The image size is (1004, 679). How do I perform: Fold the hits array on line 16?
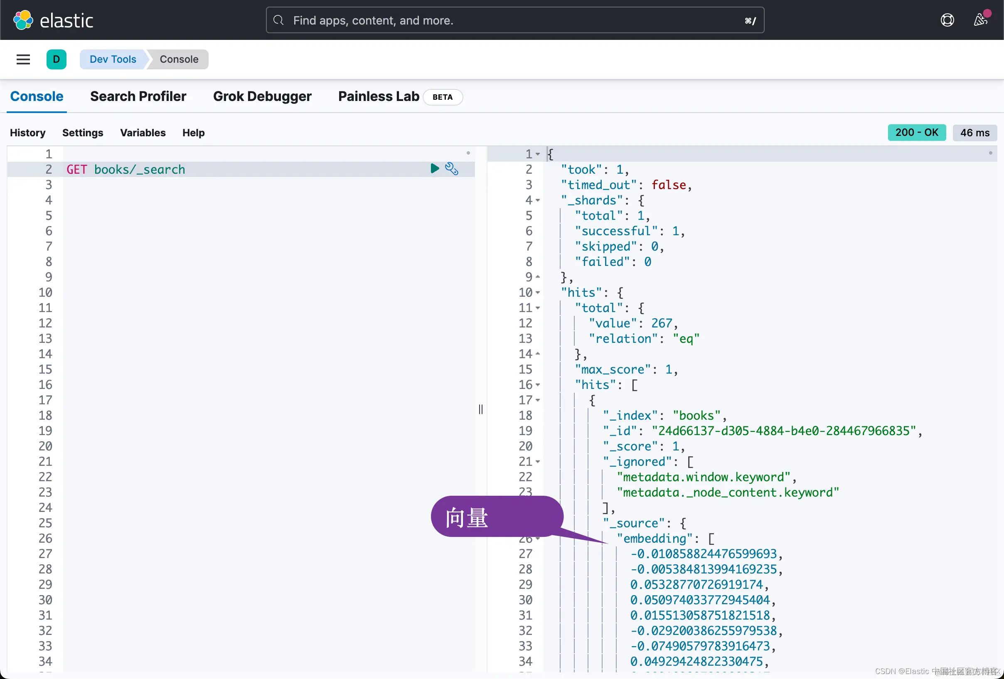(538, 385)
